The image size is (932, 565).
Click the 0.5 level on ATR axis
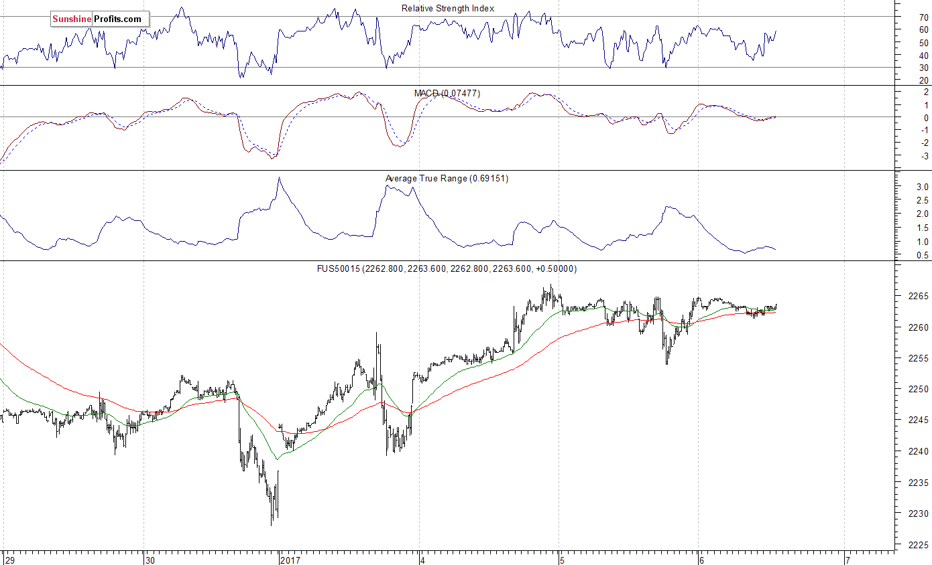(x=923, y=255)
